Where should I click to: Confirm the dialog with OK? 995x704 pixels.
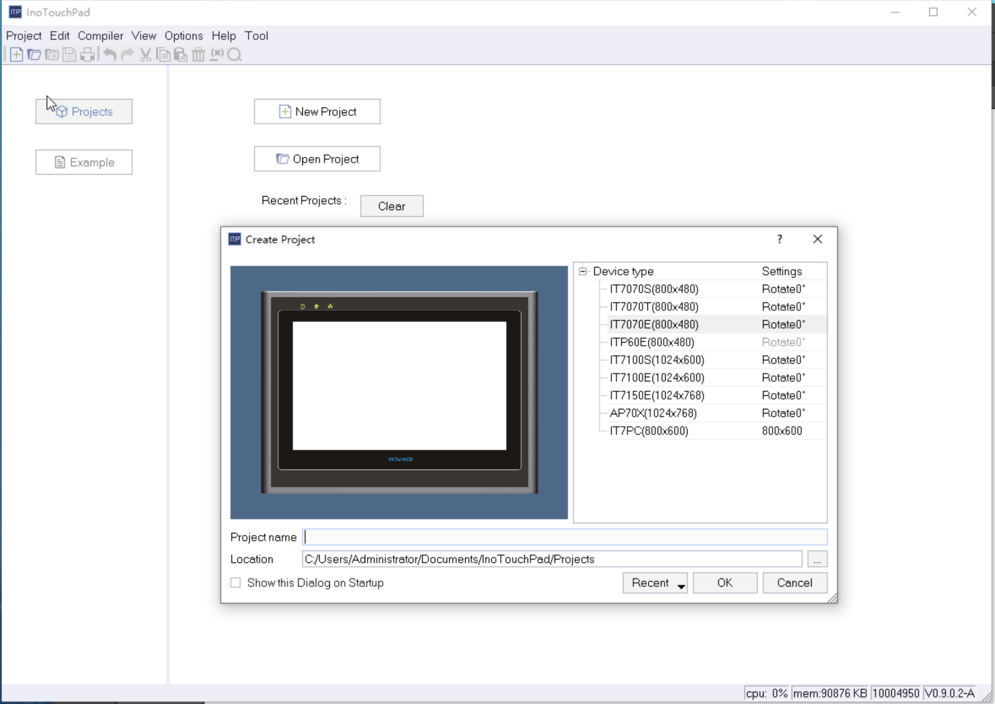725,583
